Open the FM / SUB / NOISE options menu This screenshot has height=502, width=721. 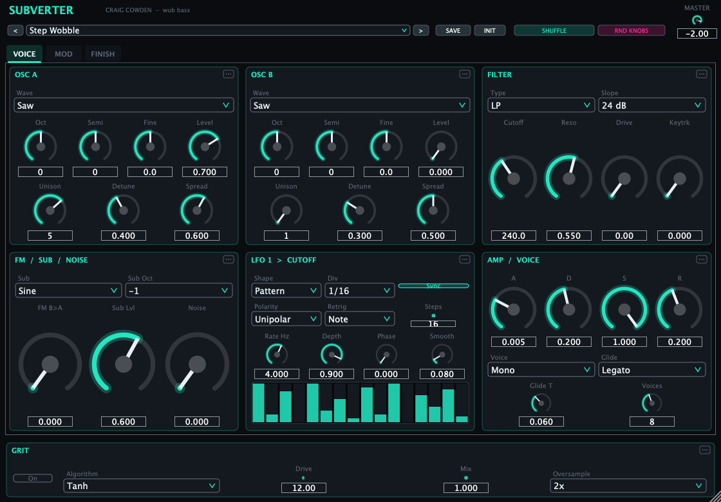(229, 259)
